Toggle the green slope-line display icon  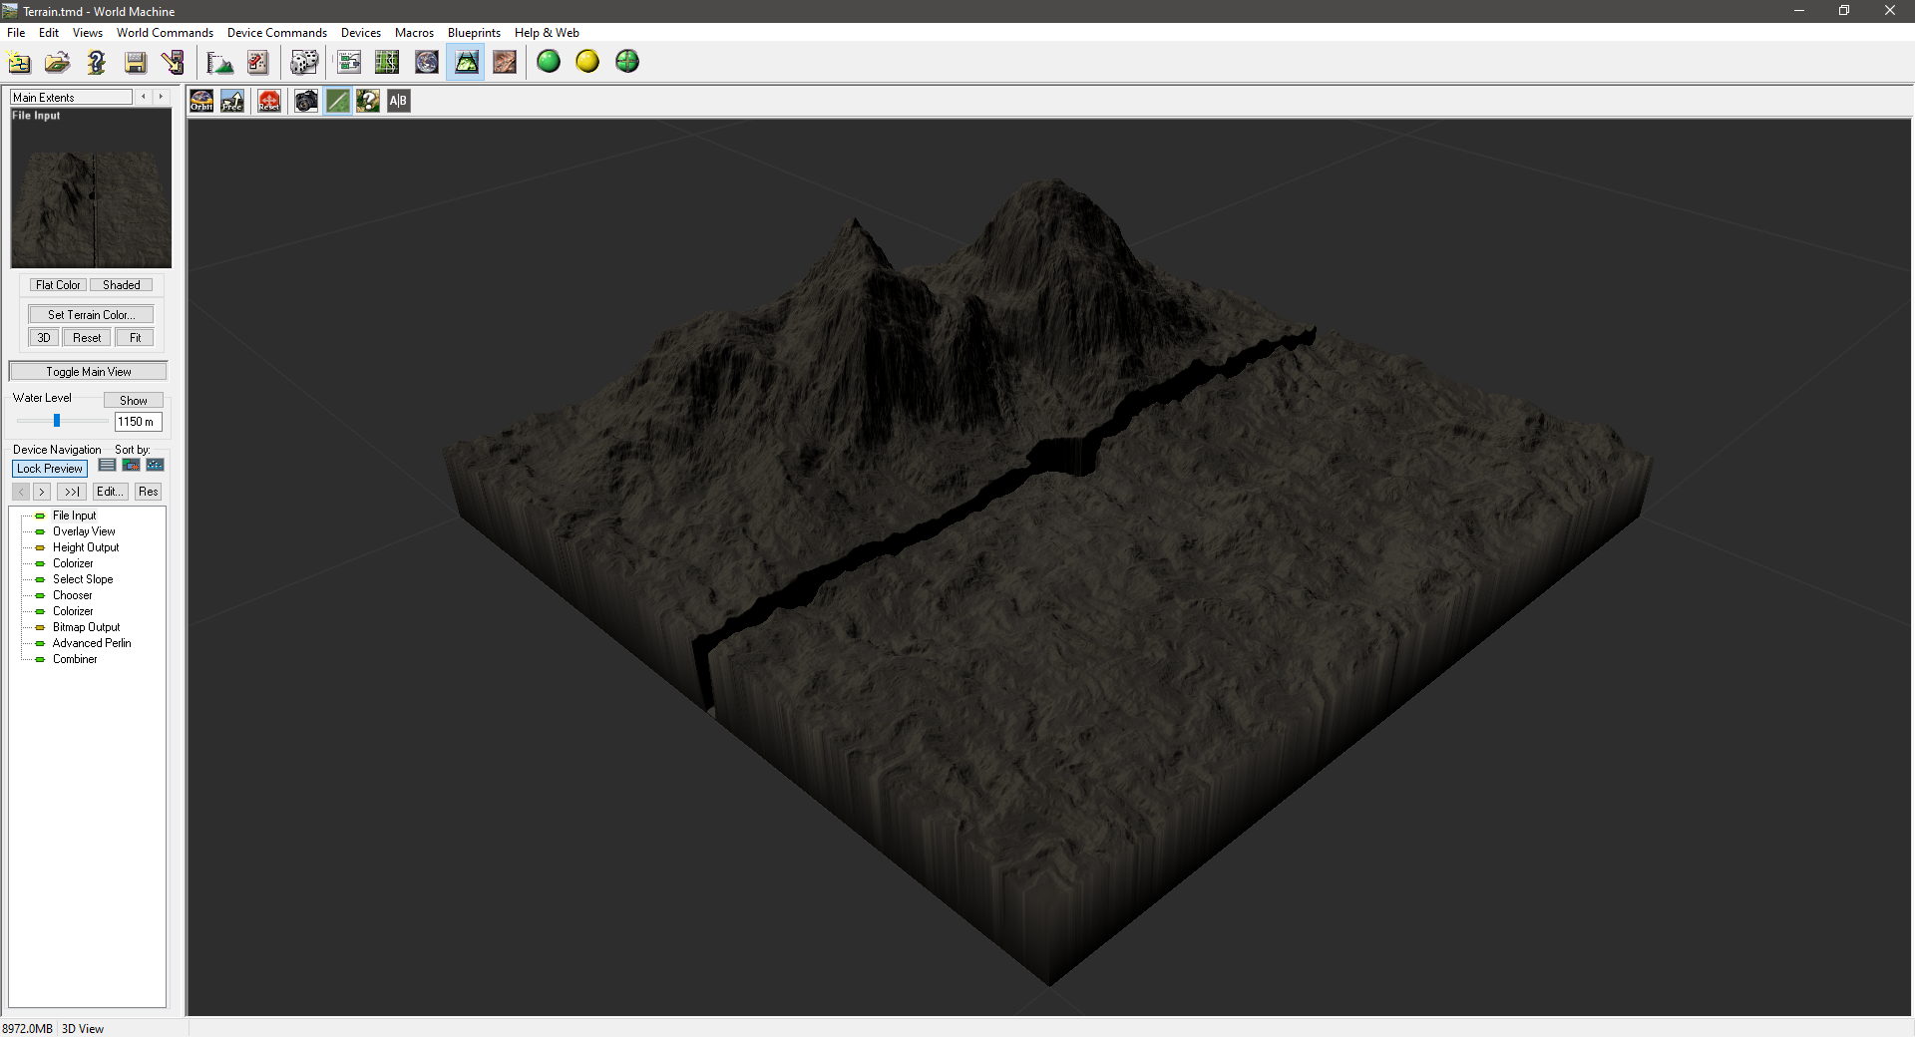click(x=337, y=101)
